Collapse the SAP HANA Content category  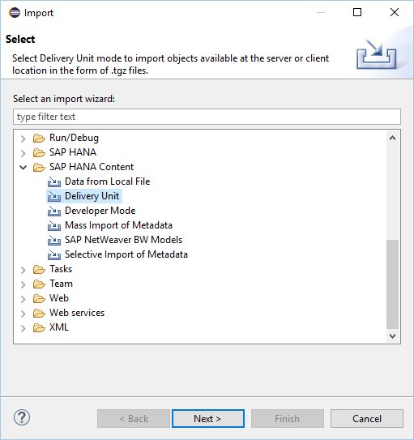(23, 168)
